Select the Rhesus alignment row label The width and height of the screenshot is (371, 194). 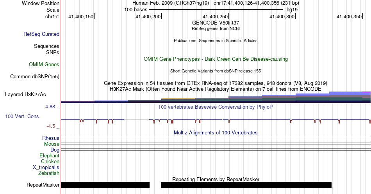click(x=51, y=138)
